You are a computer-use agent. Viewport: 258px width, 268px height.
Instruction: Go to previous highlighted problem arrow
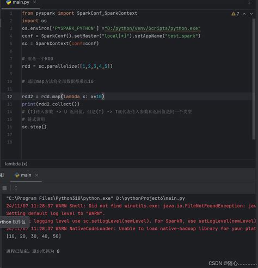coord(244,14)
